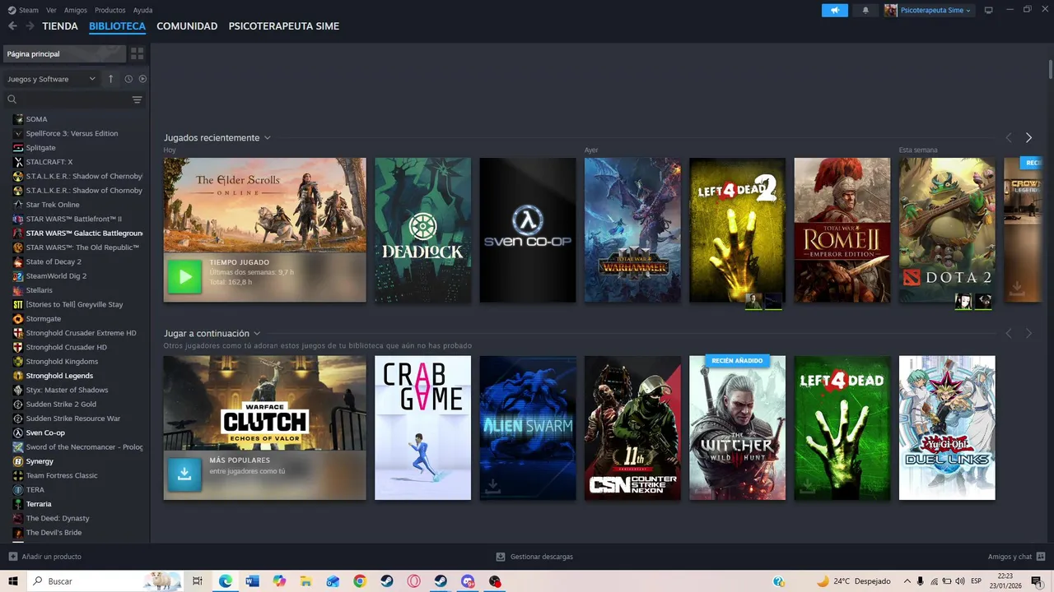Screen dimensions: 1054x592
Task: Open the PSICOTERAPEUTA SIME profile tab
Action: 284,26
